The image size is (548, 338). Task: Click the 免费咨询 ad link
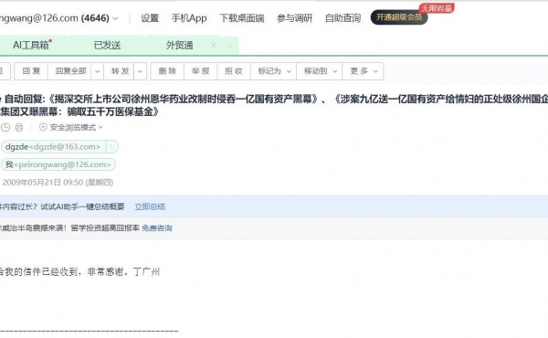pos(157,228)
